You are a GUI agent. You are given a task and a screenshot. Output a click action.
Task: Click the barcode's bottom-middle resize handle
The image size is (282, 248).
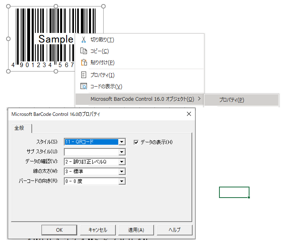pos(56,71)
